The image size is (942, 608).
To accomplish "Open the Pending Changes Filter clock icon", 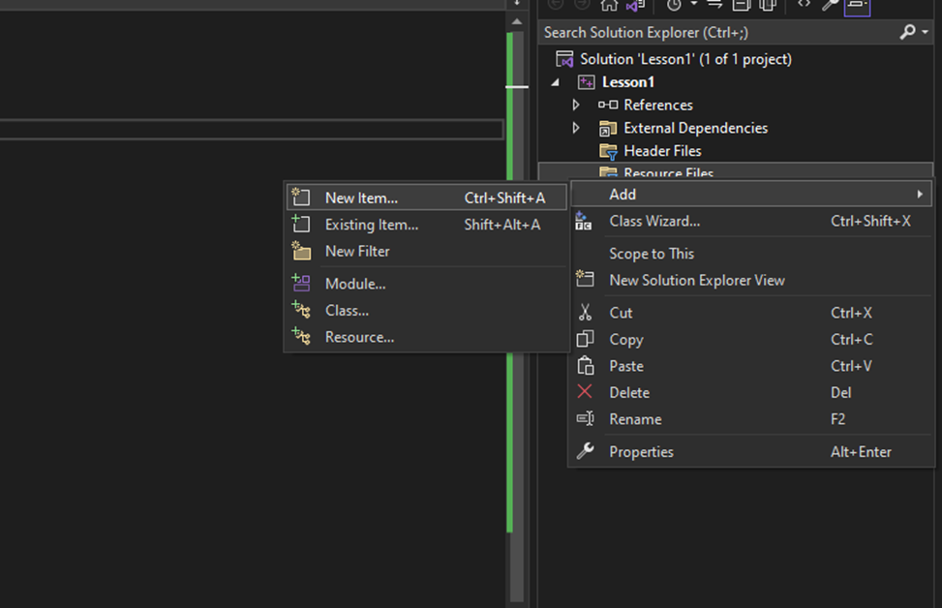I will [674, 5].
